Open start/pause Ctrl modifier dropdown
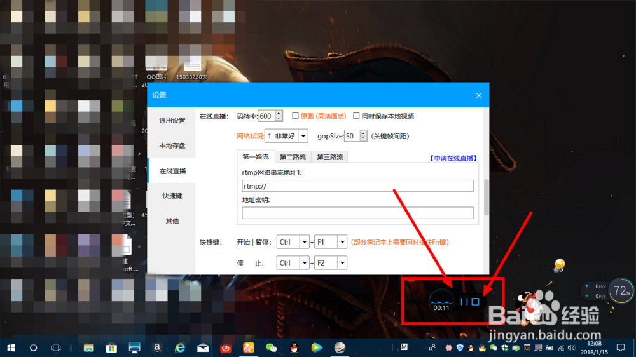 pyautogui.click(x=304, y=242)
